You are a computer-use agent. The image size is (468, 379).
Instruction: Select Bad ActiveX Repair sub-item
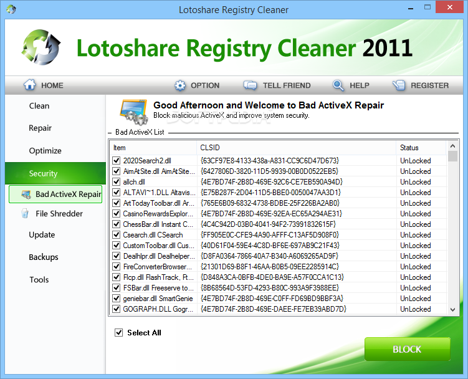55,194
